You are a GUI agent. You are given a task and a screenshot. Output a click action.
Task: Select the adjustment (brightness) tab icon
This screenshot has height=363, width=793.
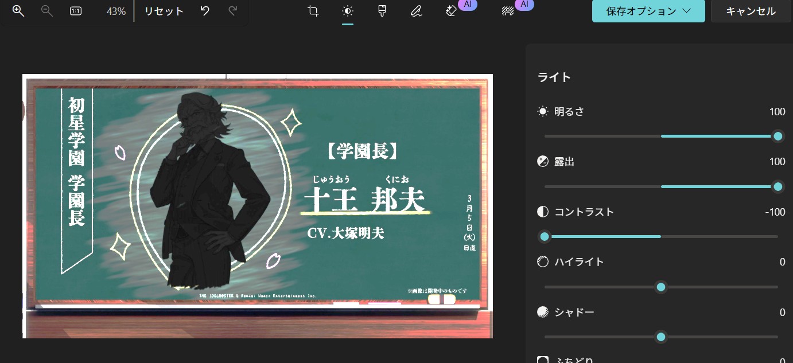347,11
